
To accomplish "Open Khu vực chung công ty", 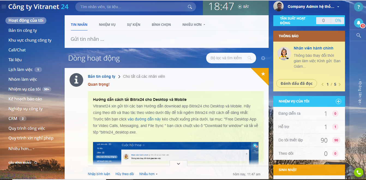I will point(30,40).
